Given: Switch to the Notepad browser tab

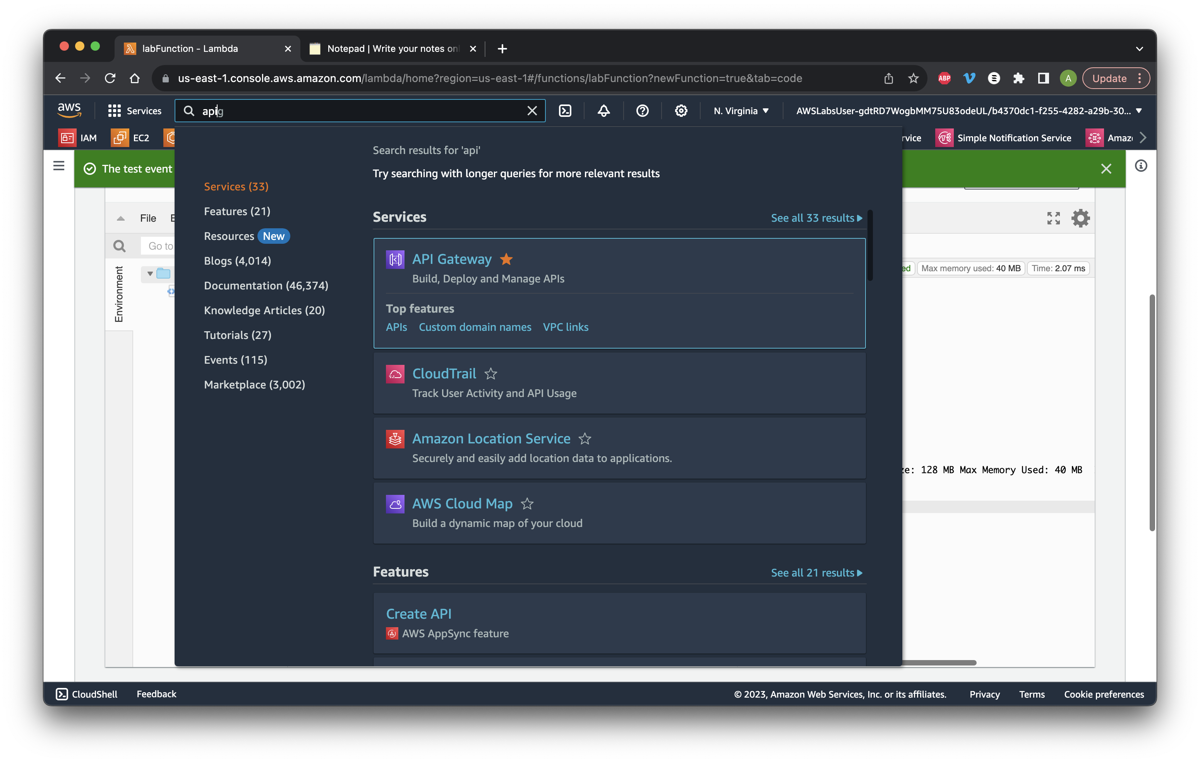Looking at the screenshot, I should [x=392, y=48].
